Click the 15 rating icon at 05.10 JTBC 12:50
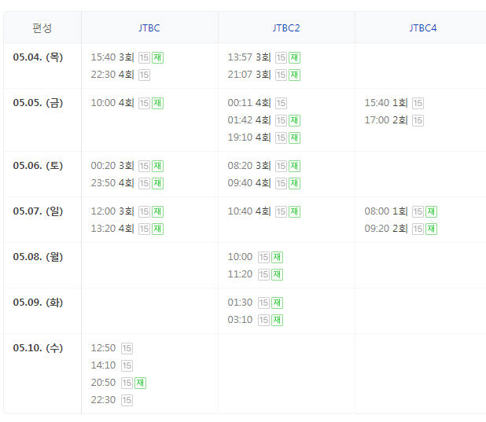 coord(127,348)
